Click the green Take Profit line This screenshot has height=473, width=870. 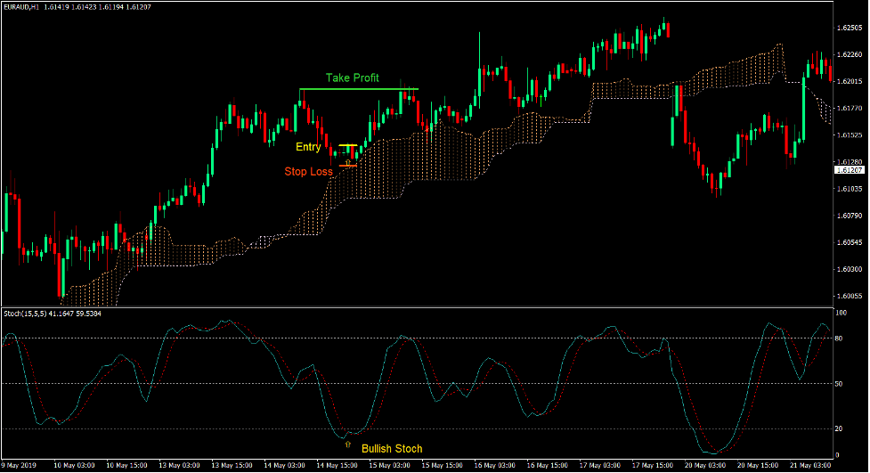359,89
